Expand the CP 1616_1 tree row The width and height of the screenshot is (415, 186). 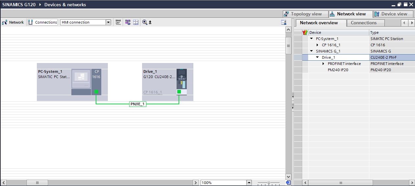[x=318, y=45]
